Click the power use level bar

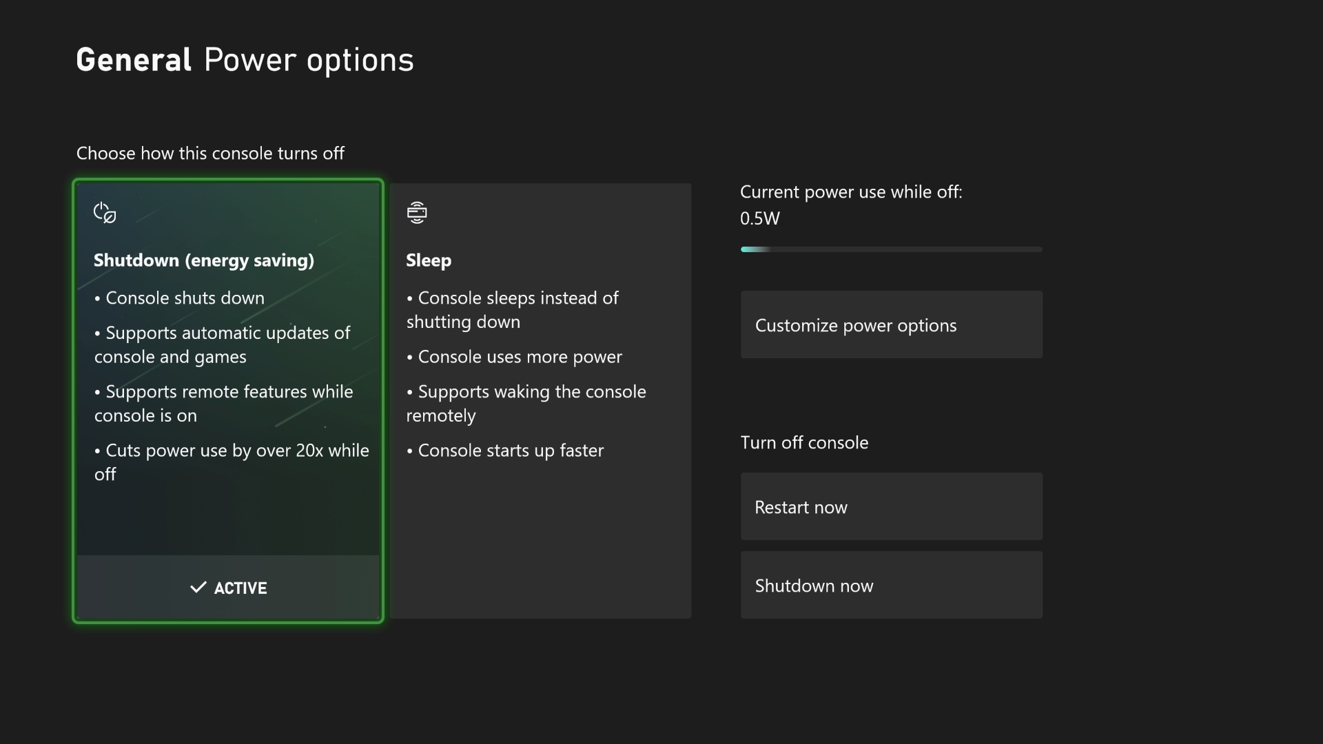pos(891,249)
